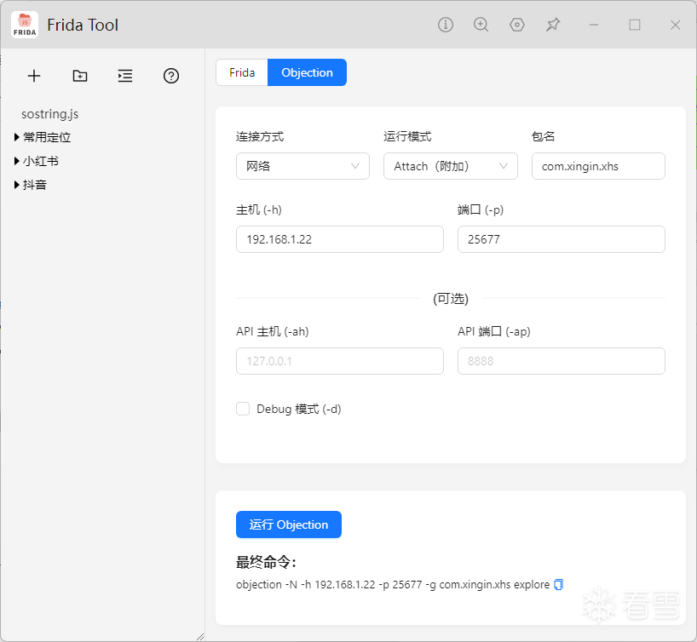Click the API 端口 (-ap) input field
697x642 pixels.
pyautogui.click(x=562, y=361)
